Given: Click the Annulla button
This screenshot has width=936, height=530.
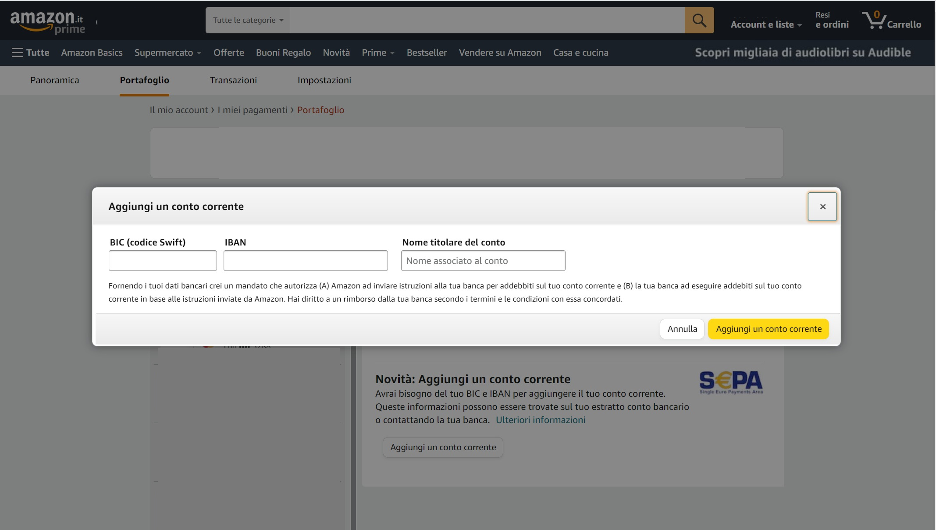Looking at the screenshot, I should (x=682, y=328).
